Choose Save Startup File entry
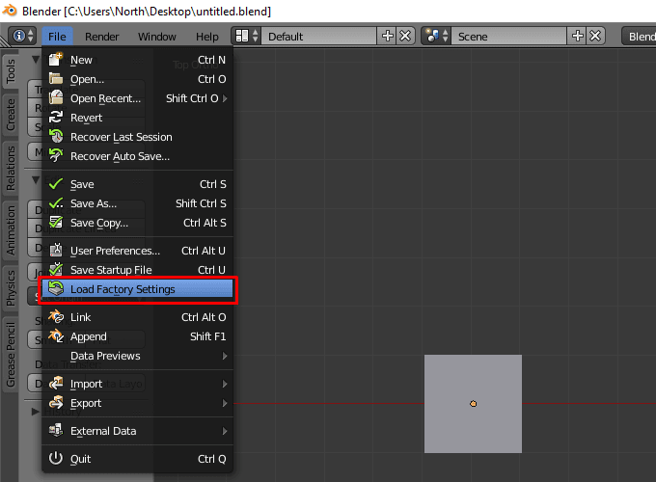 137,270
